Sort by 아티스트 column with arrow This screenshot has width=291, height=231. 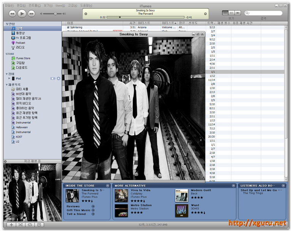[169, 23]
